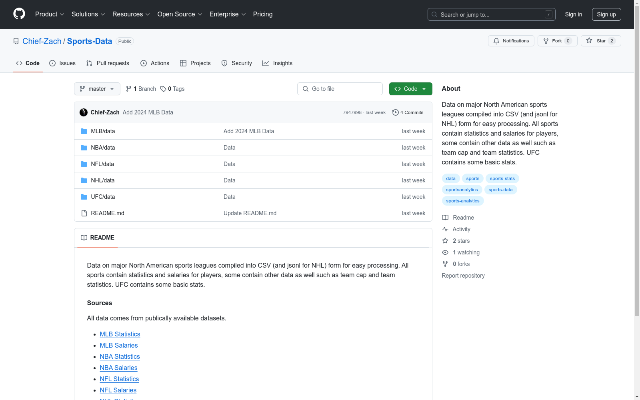Screen dimensions: 640x400
Task: Click the sports-stats topic tag
Action: (x=502, y=178)
